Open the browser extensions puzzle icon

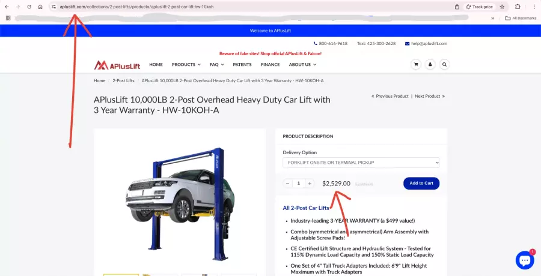pyautogui.click(x=518, y=7)
